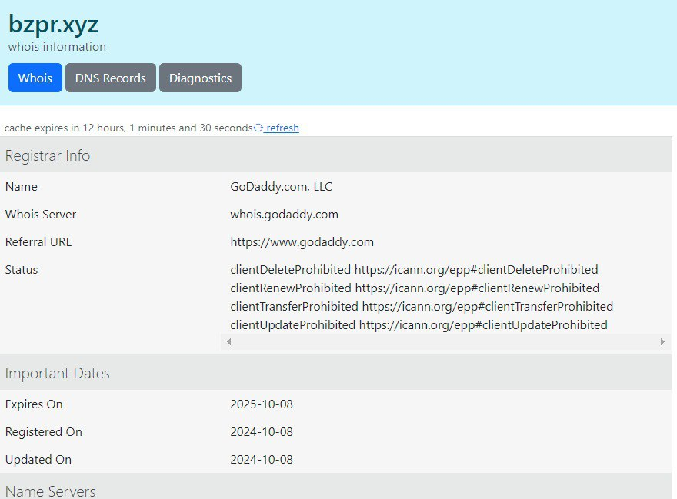The width and height of the screenshot is (677, 499).
Task: Click the Registrar Info section header
Action: coord(336,155)
